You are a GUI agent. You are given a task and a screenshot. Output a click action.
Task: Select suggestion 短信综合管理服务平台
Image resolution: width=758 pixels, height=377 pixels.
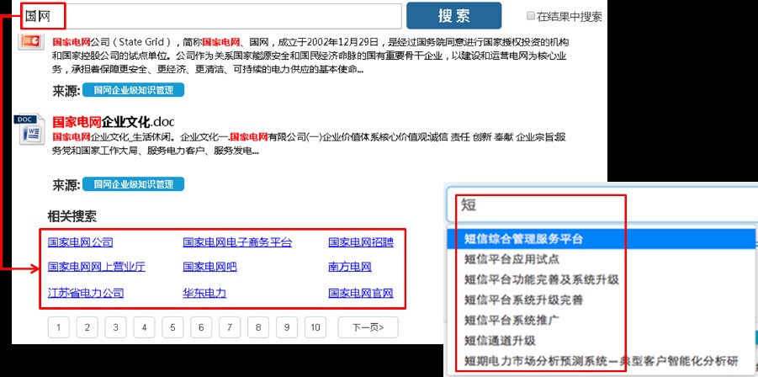click(602, 239)
